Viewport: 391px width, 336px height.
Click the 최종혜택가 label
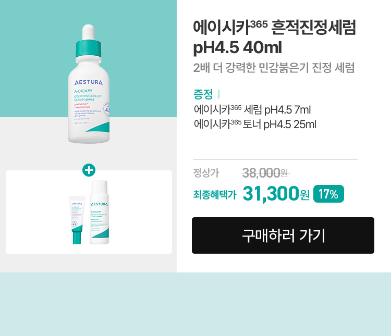point(215,194)
